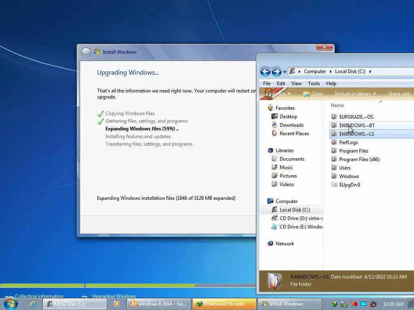Open the Pictures library
Image resolution: width=414 pixels, height=310 pixels.
[288, 176]
